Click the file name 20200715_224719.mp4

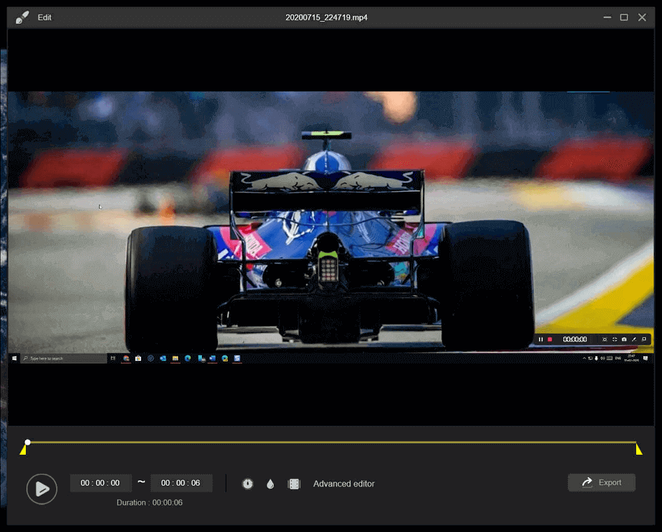point(326,17)
